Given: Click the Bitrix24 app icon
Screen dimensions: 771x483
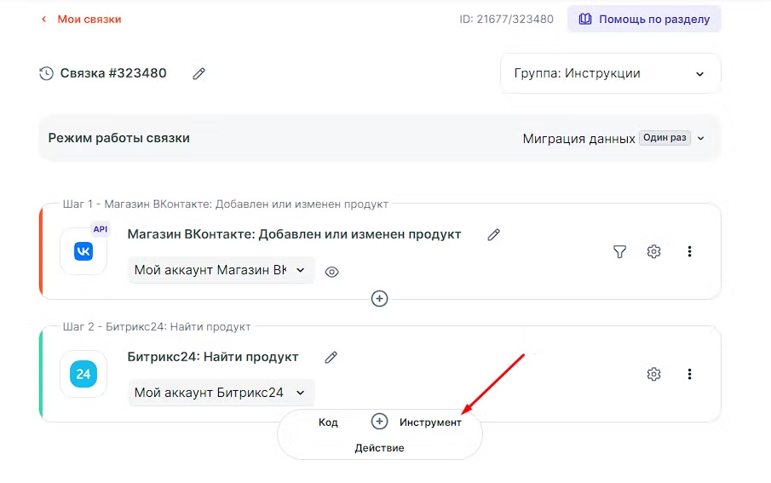Looking at the screenshot, I should coord(83,374).
